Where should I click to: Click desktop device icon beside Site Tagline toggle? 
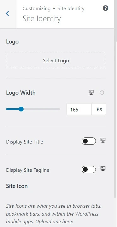[x=103, y=168]
